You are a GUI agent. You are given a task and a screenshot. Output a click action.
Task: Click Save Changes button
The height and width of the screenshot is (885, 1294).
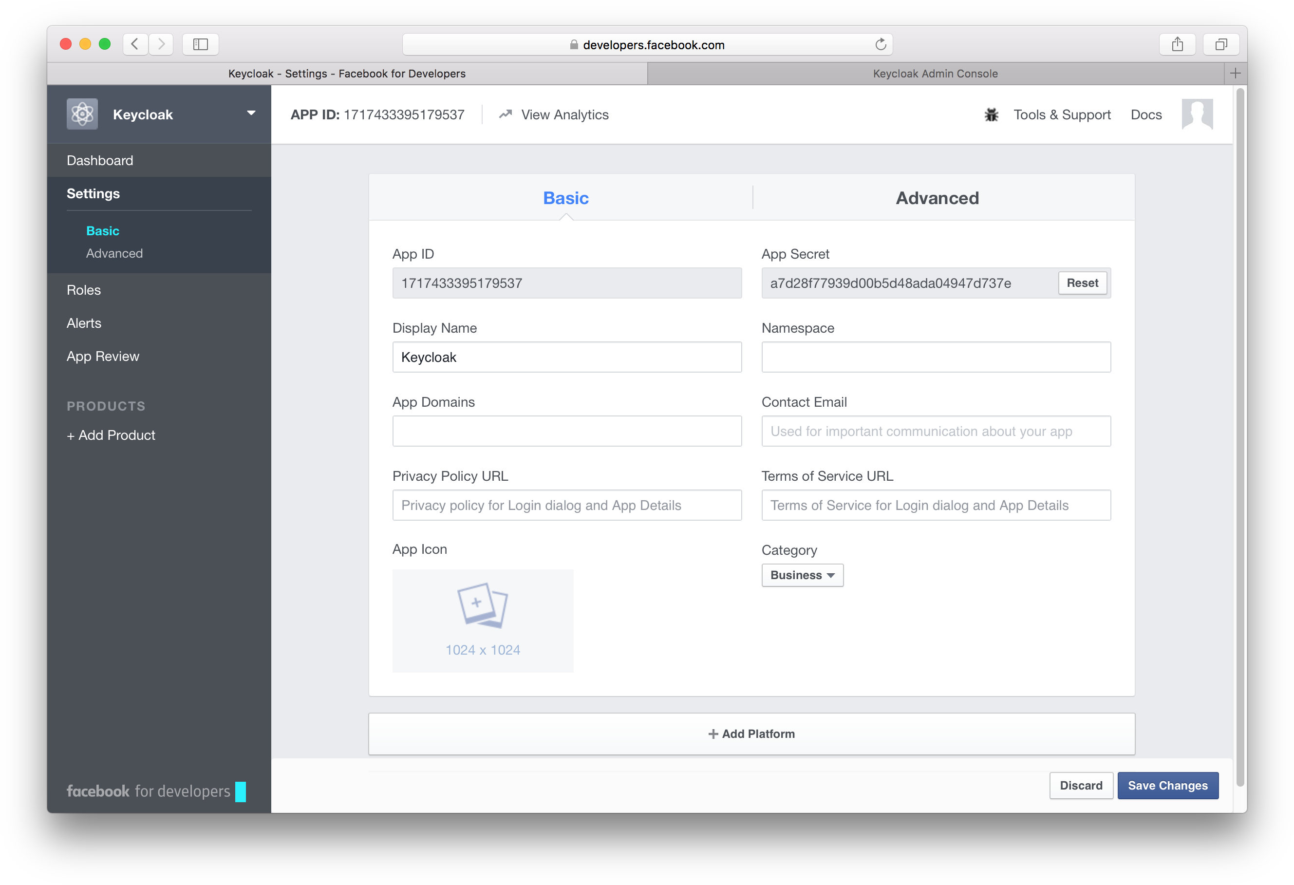1167,785
